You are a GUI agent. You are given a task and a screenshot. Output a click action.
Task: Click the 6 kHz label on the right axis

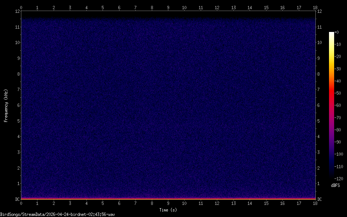coord(319,105)
